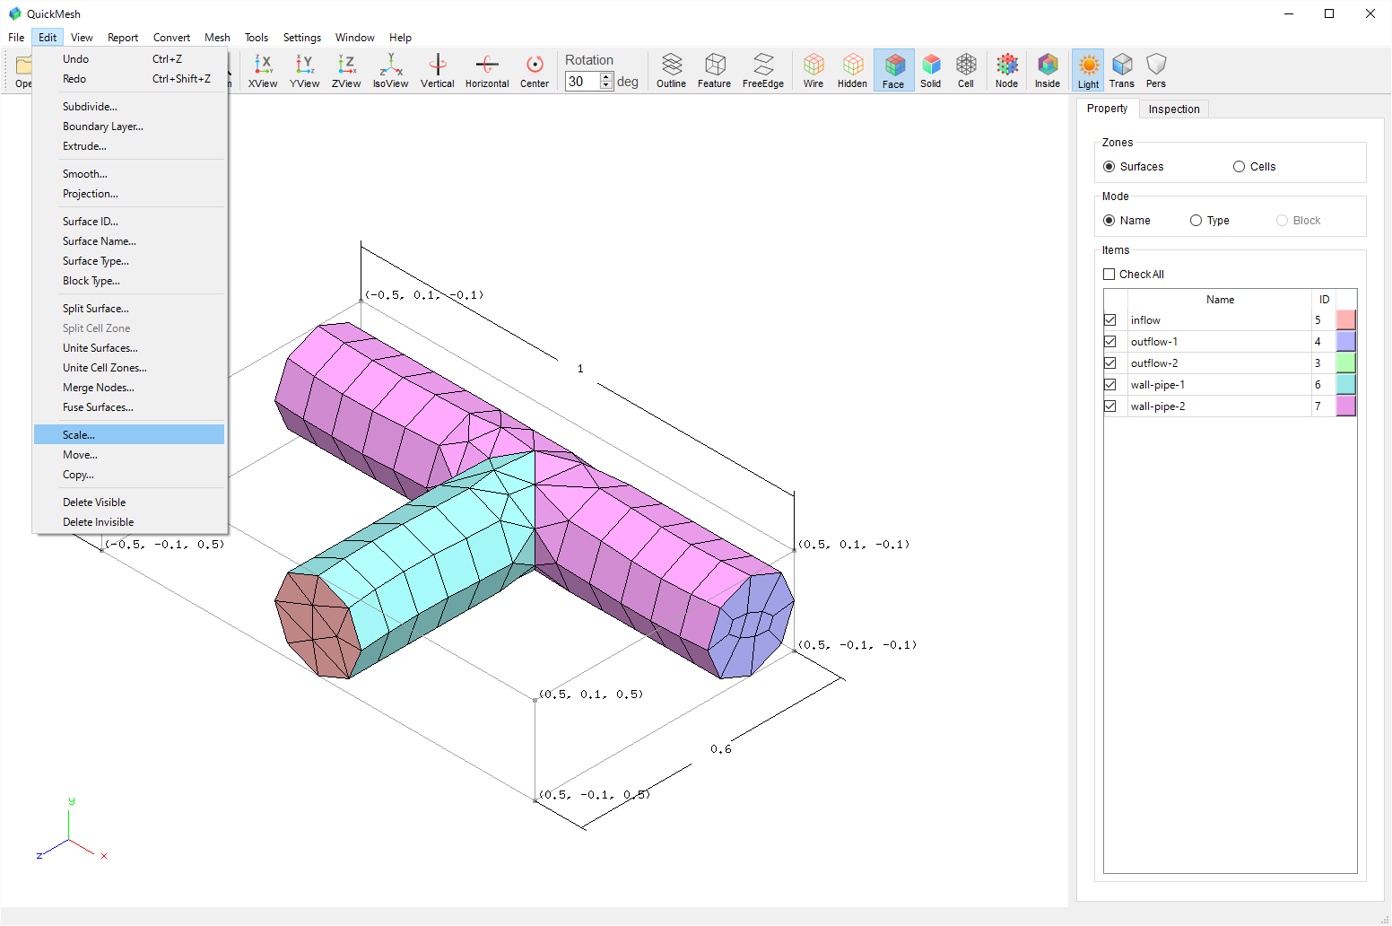Open the Help menu
The image size is (1392, 926).
click(x=400, y=38)
